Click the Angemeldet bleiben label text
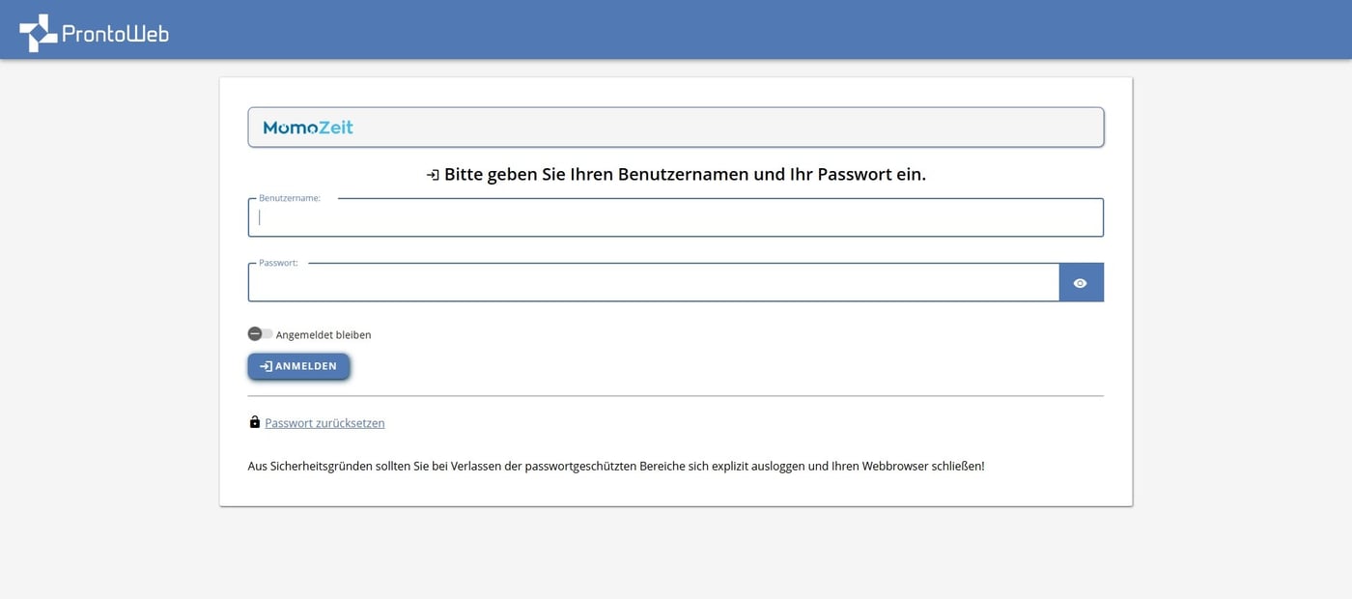Screen dimensions: 1352x599 [324, 335]
